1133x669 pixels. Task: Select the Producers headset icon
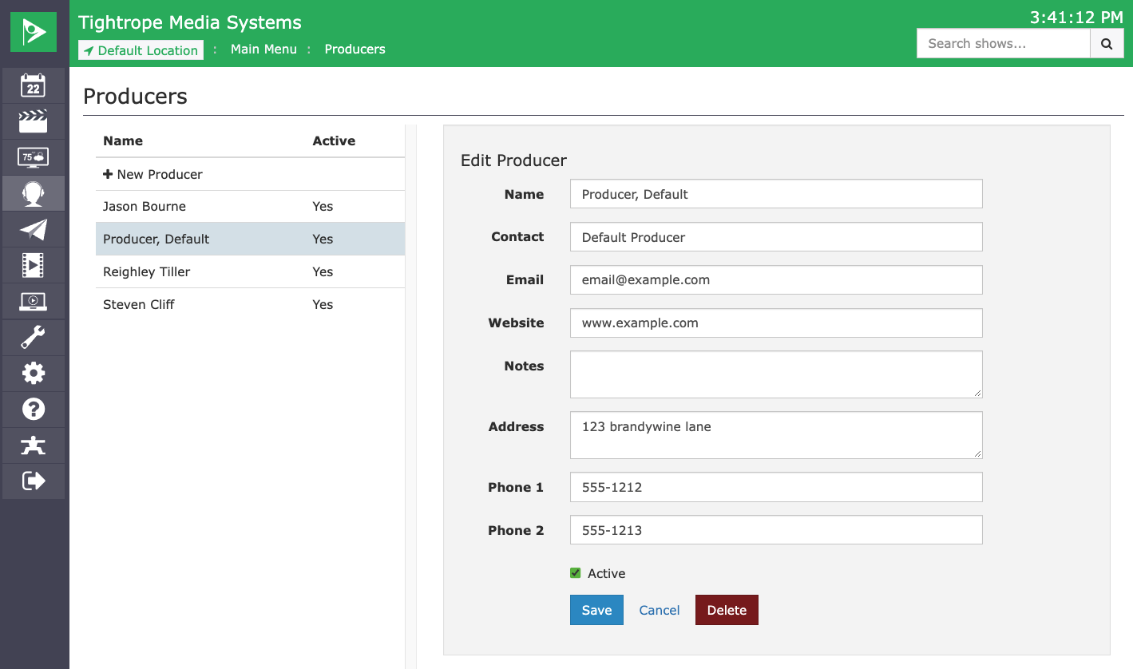(33, 193)
